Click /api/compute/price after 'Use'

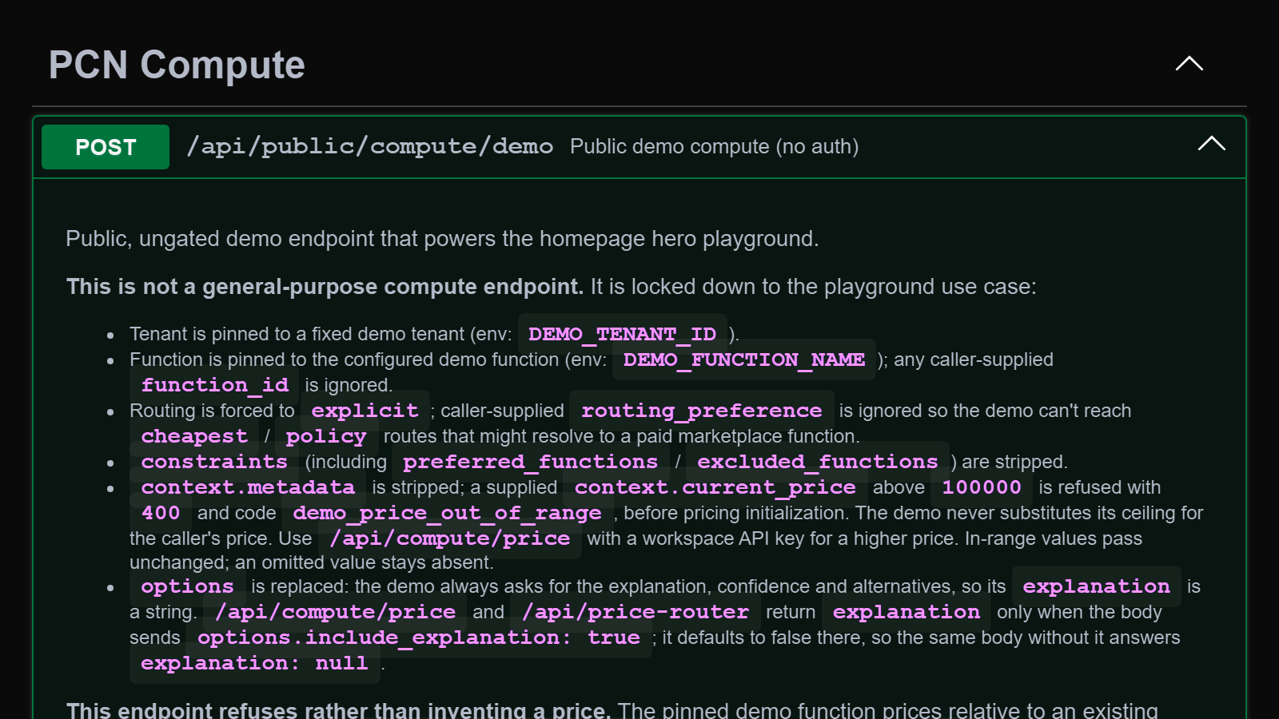click(450, 538)
